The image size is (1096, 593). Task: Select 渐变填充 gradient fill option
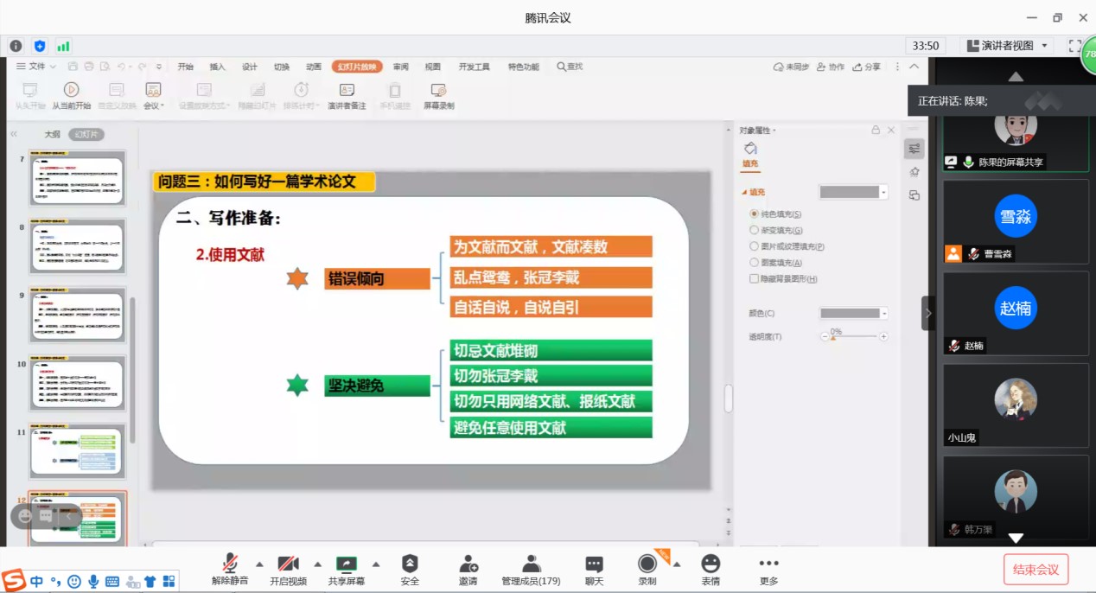coord(755,230)
